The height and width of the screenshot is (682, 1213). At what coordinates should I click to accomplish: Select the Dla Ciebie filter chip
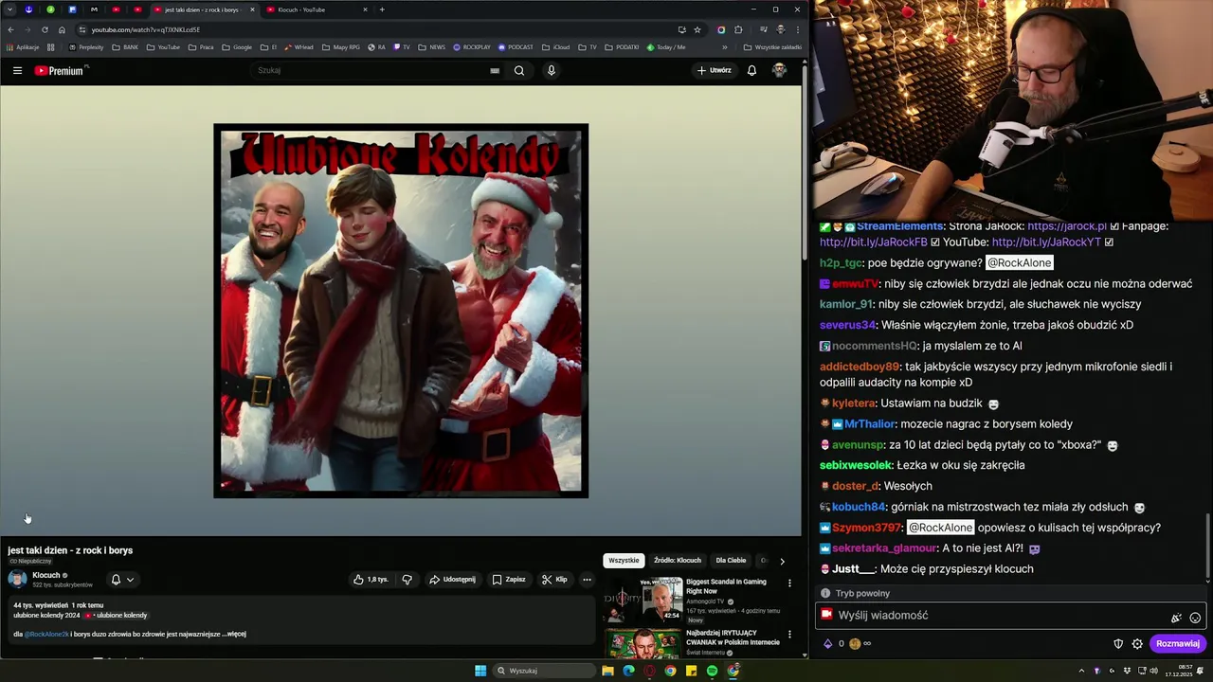[731, 561]
